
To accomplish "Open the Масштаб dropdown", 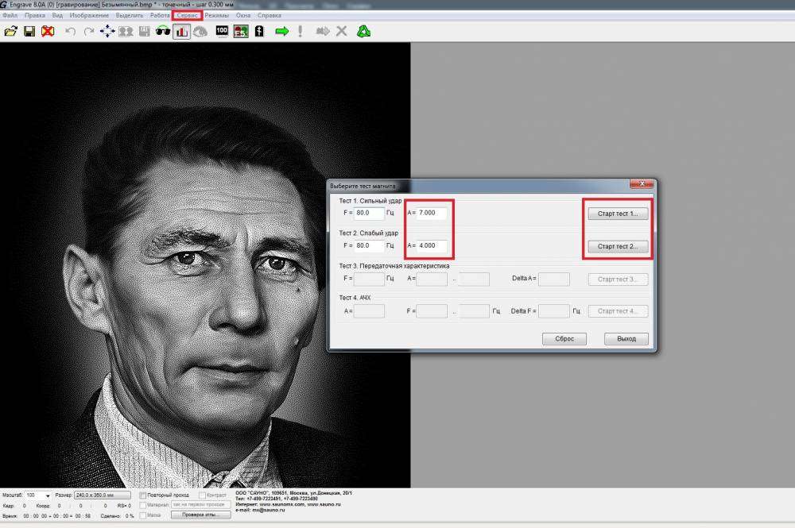I will click(x=48, y=495).
